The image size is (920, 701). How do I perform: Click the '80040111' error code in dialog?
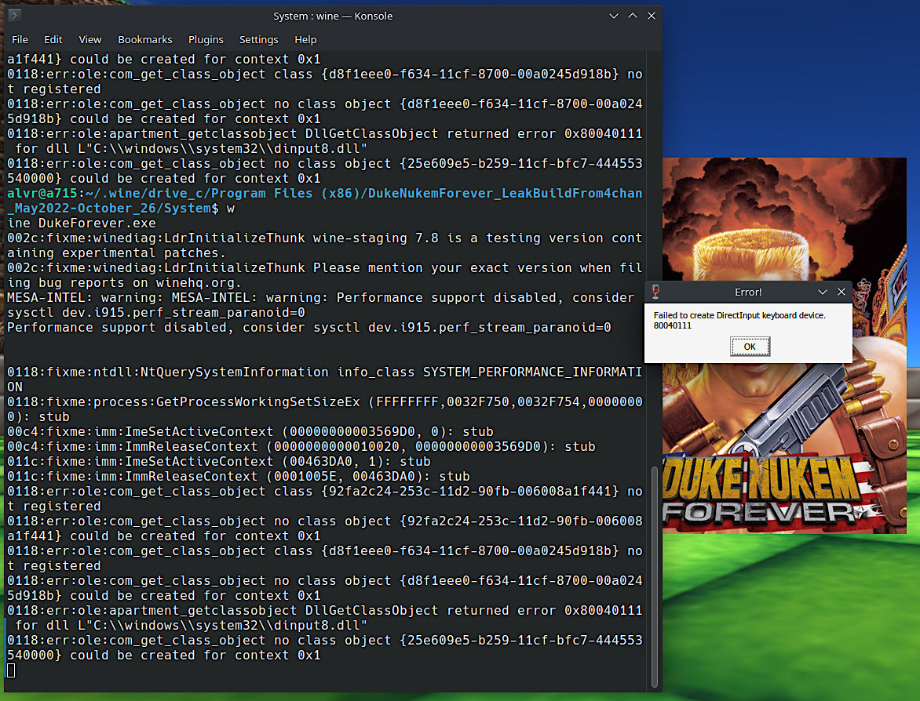tap(673, 325)
